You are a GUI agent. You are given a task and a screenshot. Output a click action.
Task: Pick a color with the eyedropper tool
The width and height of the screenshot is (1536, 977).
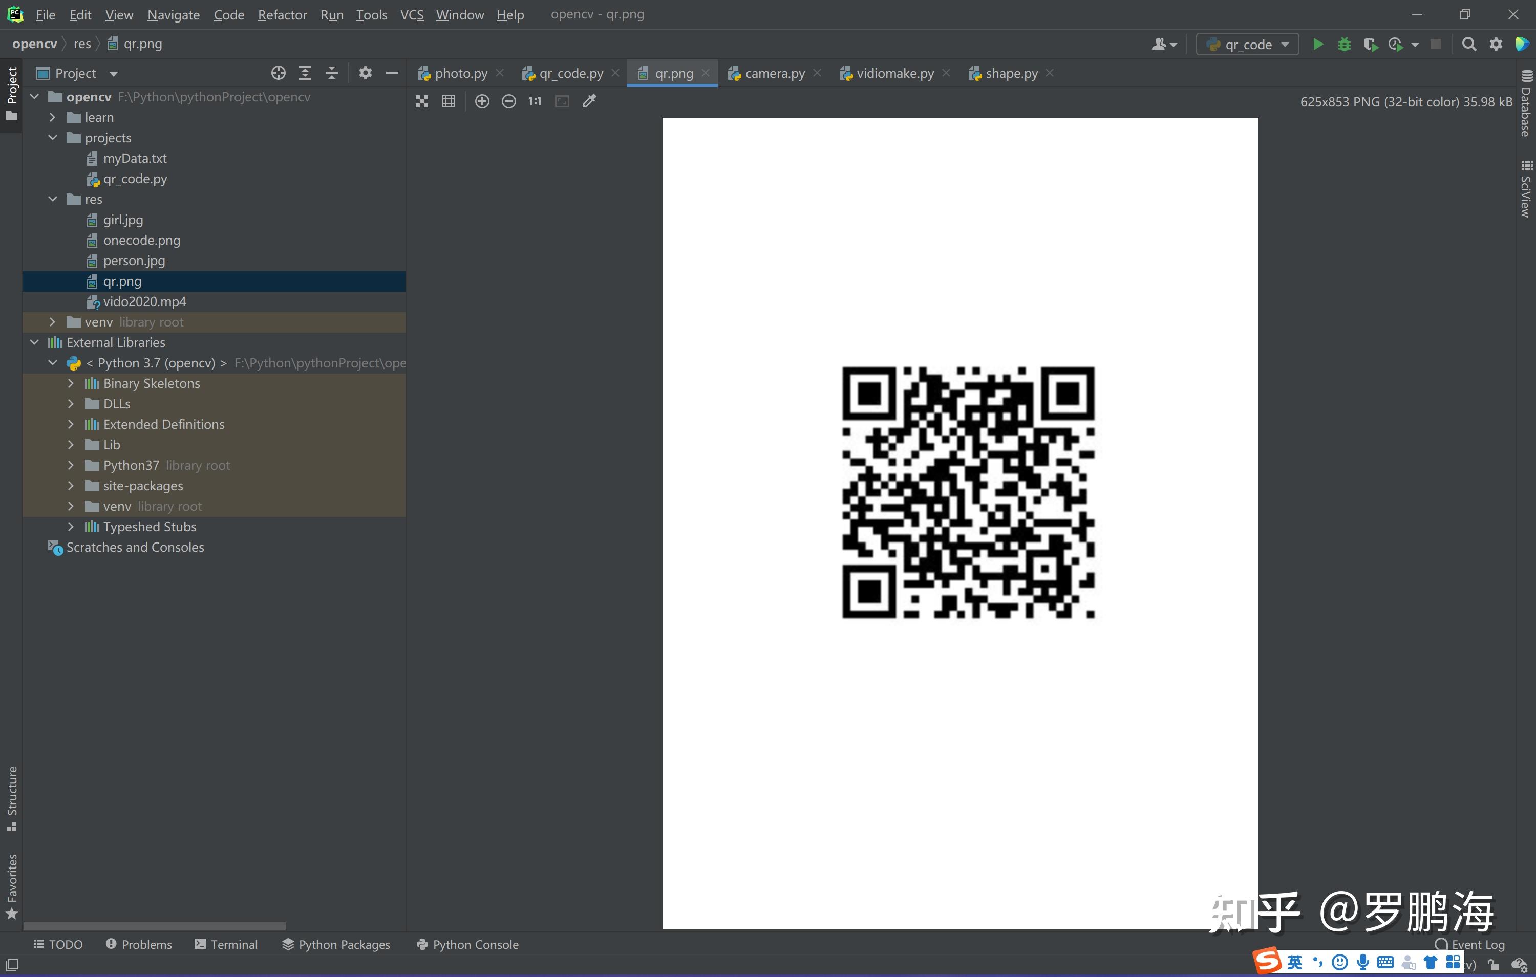pos(589,101)
